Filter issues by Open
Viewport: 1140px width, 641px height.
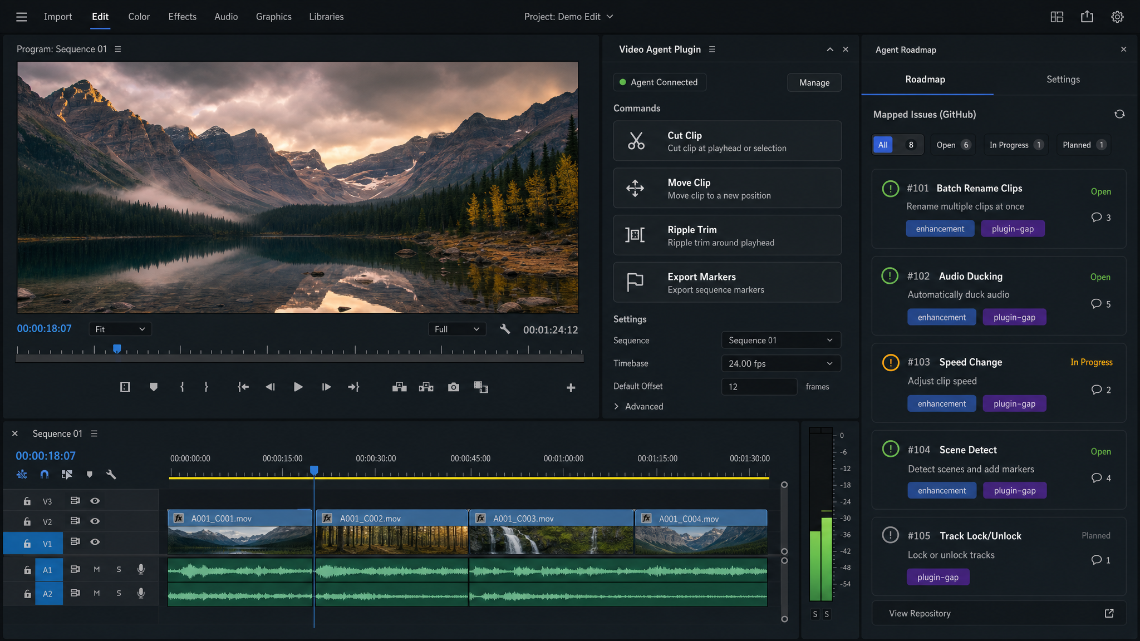click(x=953, y=145)
